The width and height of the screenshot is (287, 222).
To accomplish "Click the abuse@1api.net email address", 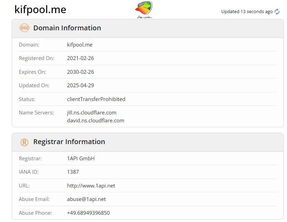I will point(86,199).
